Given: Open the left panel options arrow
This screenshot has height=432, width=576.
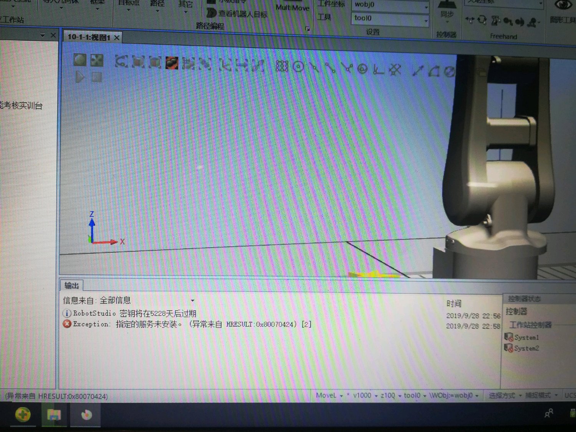Looking at the screenshot, I should coord(42,35).
